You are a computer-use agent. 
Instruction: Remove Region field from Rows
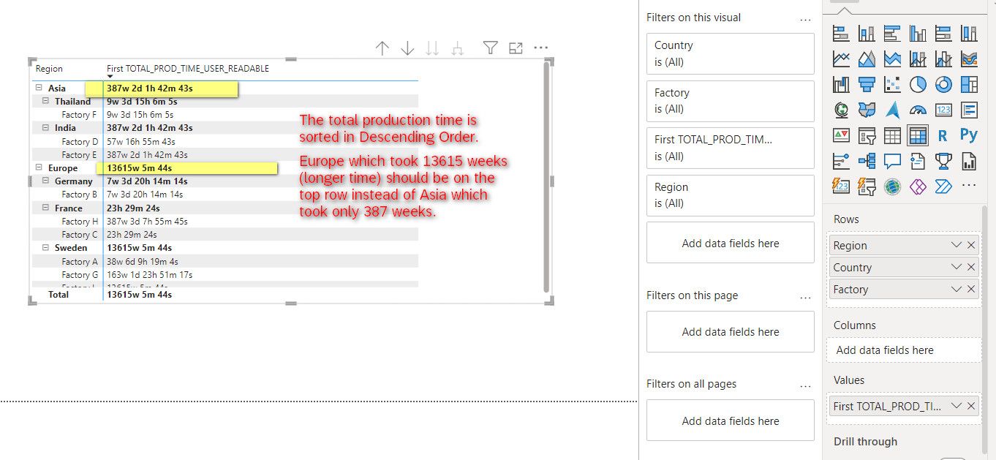(971, 245)
